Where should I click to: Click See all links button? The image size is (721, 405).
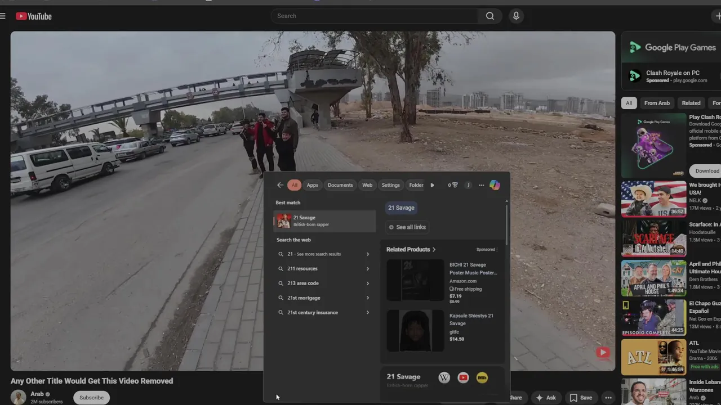point(407,227)
